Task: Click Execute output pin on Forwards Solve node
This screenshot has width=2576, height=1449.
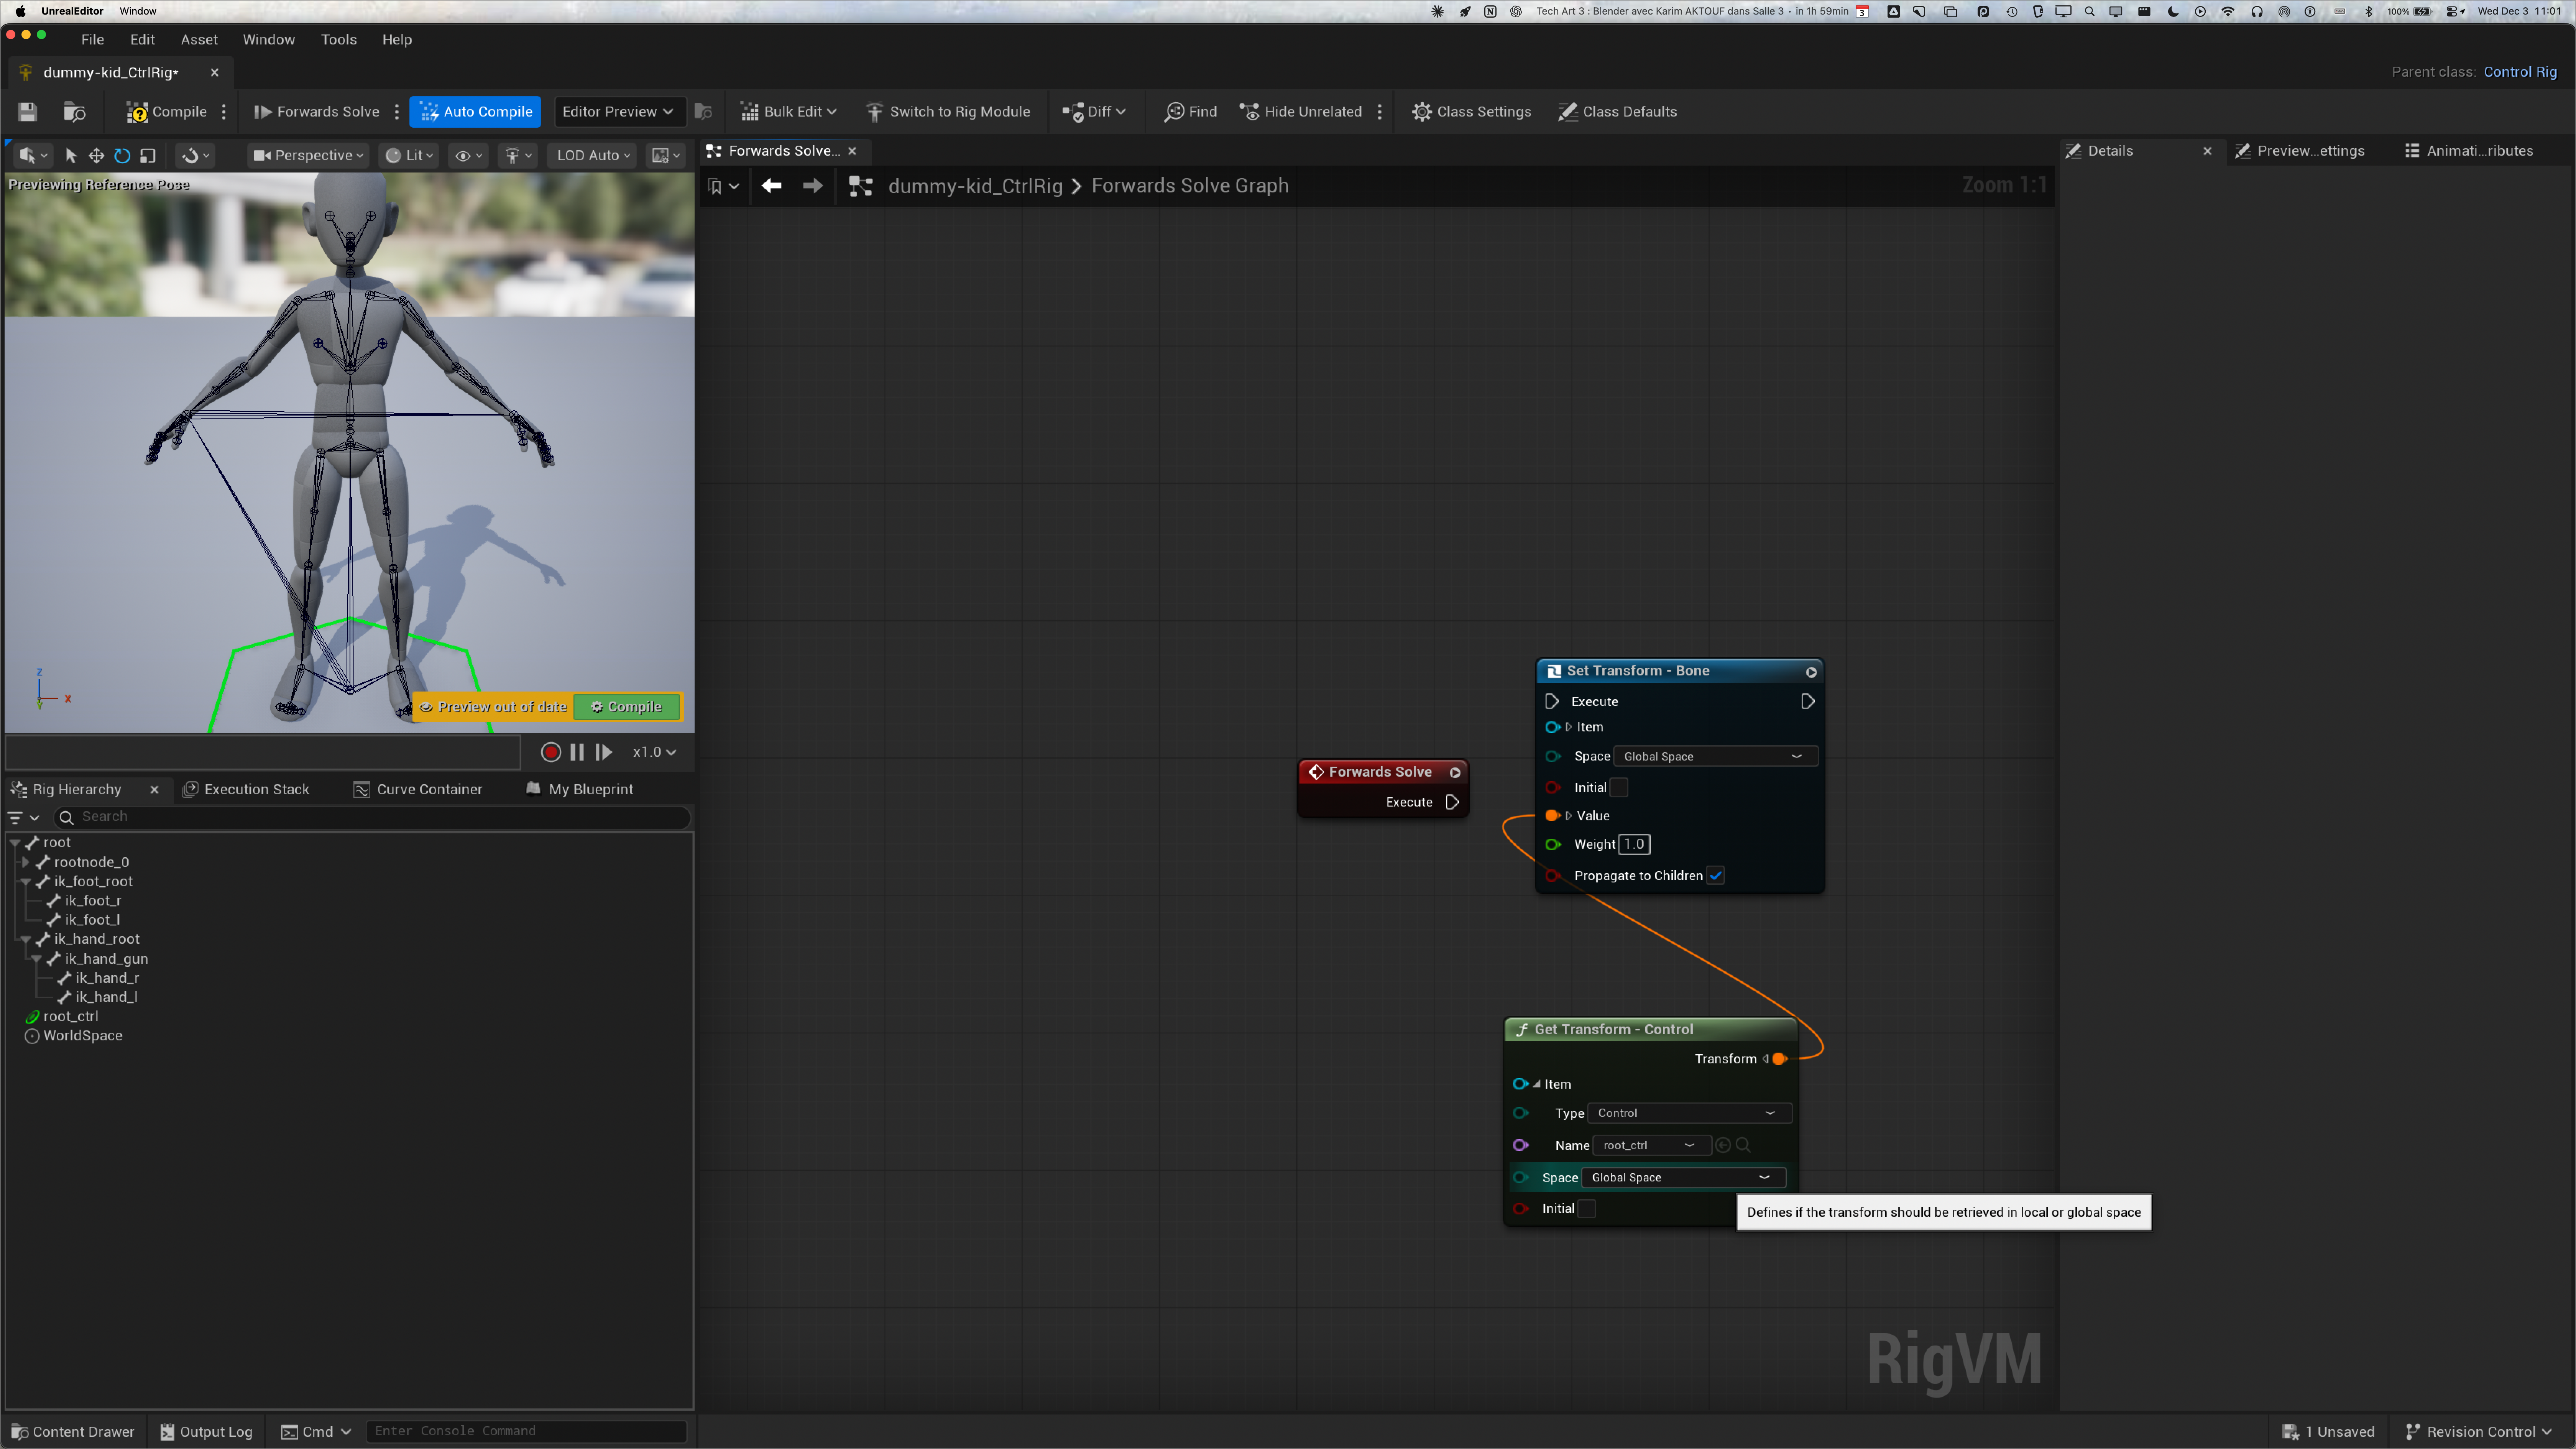Action: tap(1452, 802)
